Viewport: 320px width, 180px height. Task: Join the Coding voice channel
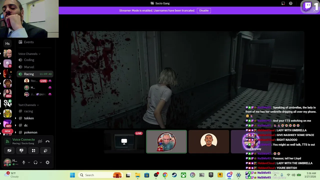[x=35, y=60]
